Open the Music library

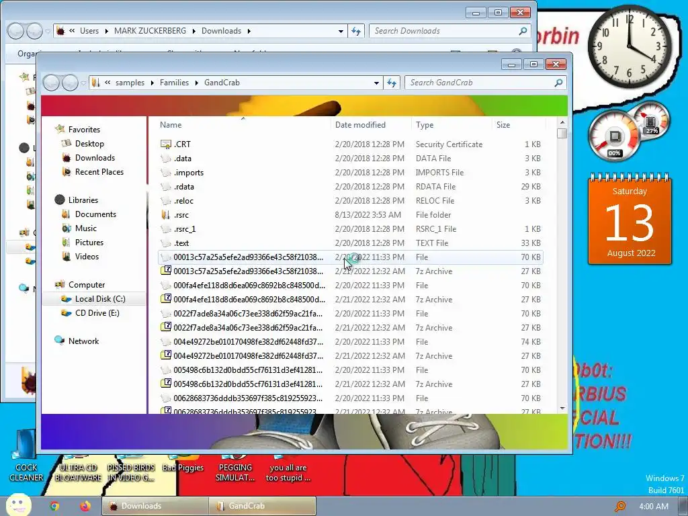(85, 228)
